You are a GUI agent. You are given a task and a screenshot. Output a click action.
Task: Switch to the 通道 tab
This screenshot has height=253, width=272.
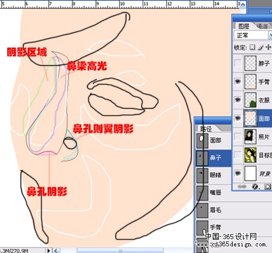point(262,26)
